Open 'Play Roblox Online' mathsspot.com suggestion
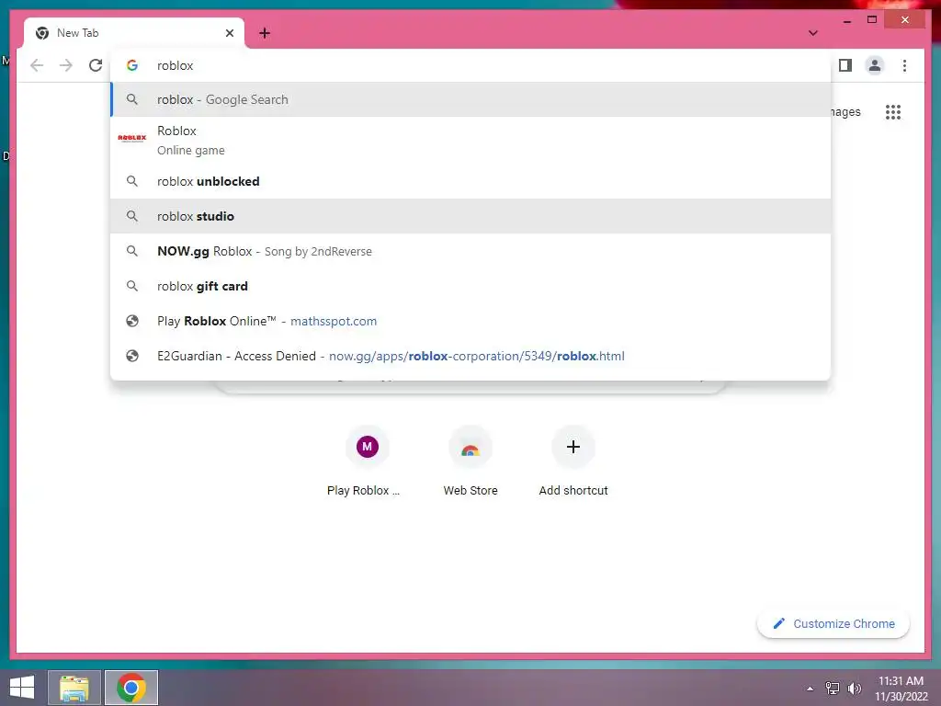This screenshot has height=706, width=941. coord(470,321)
